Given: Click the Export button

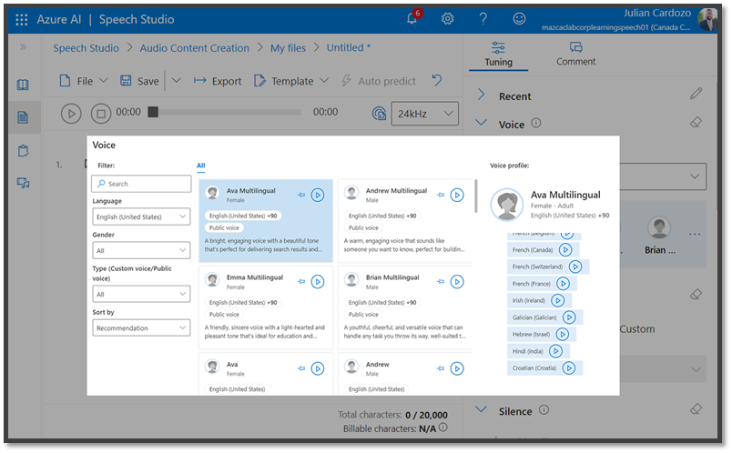Looking at the screenshot, I should pos(218,81).
